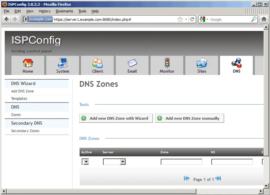Viewport: 270px width, 195px height.
Task: Click the horizontal scrollbar left arrow
Action: [x=4, y=191]
